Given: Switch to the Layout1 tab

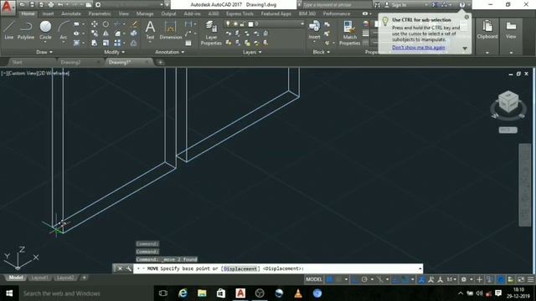Looking at the screenshot, I should tap(39, 278).
